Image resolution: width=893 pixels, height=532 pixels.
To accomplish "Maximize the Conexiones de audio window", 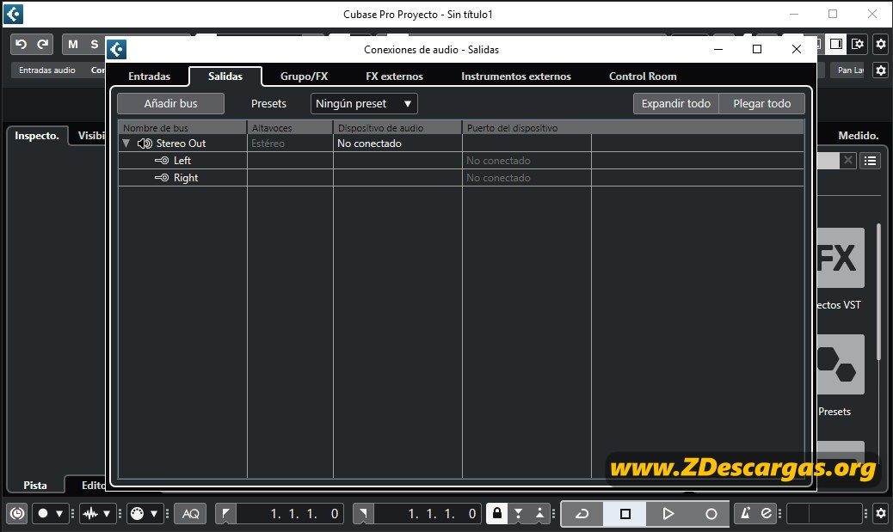I will coord(757,49).
